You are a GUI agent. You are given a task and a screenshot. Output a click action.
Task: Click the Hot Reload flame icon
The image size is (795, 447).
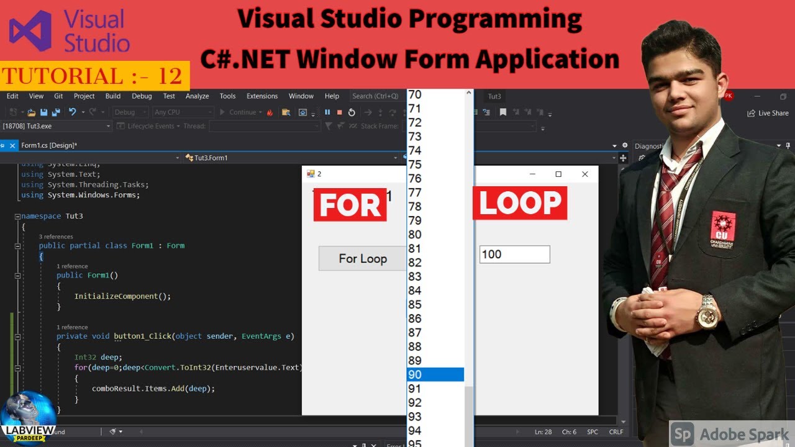(x=270, y=112)
